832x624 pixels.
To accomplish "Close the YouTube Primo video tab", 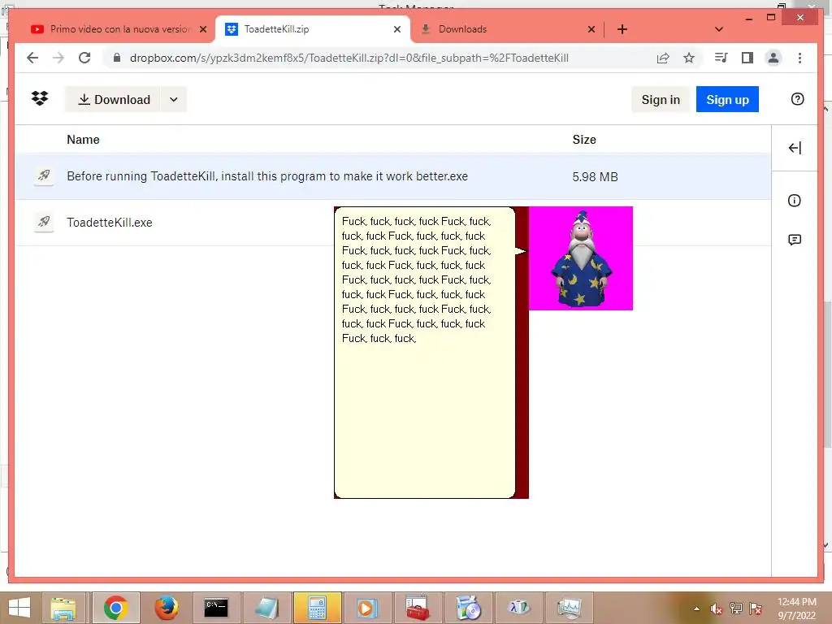I will pyautogui.click(x=202, y=29).
